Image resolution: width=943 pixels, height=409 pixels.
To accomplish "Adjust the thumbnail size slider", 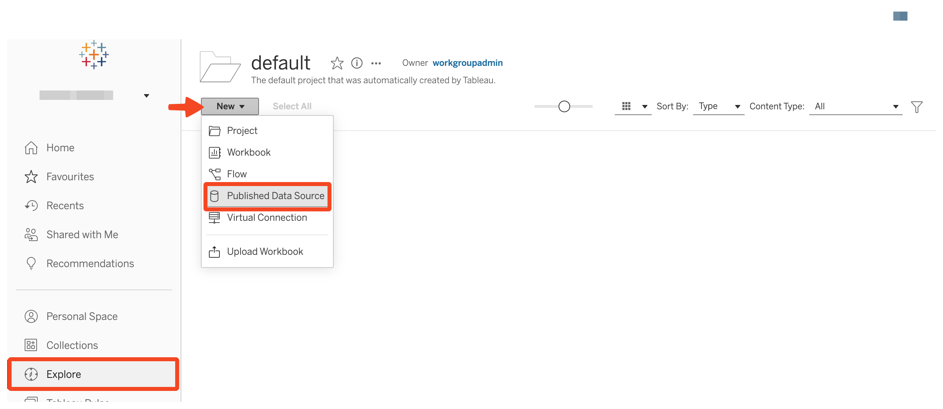I will (564, 106).
